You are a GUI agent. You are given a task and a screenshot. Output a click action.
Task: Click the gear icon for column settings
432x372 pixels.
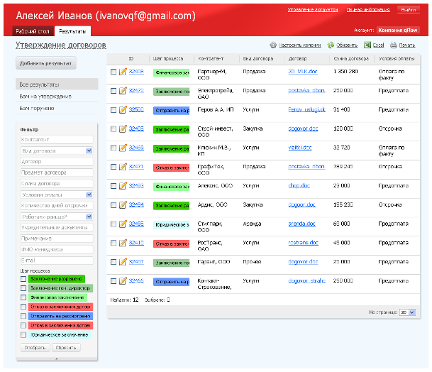(273, 45)
